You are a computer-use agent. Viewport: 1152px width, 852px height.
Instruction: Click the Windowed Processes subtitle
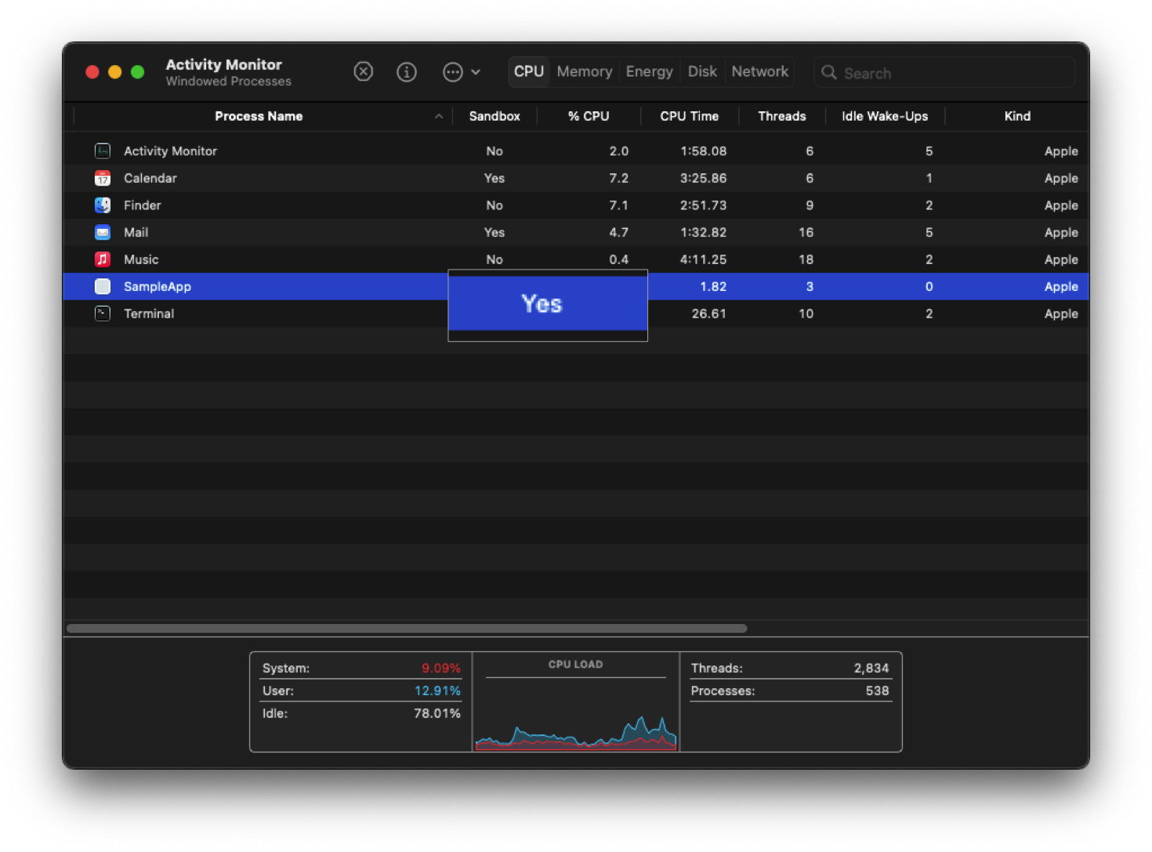click(x=228, y=82)
